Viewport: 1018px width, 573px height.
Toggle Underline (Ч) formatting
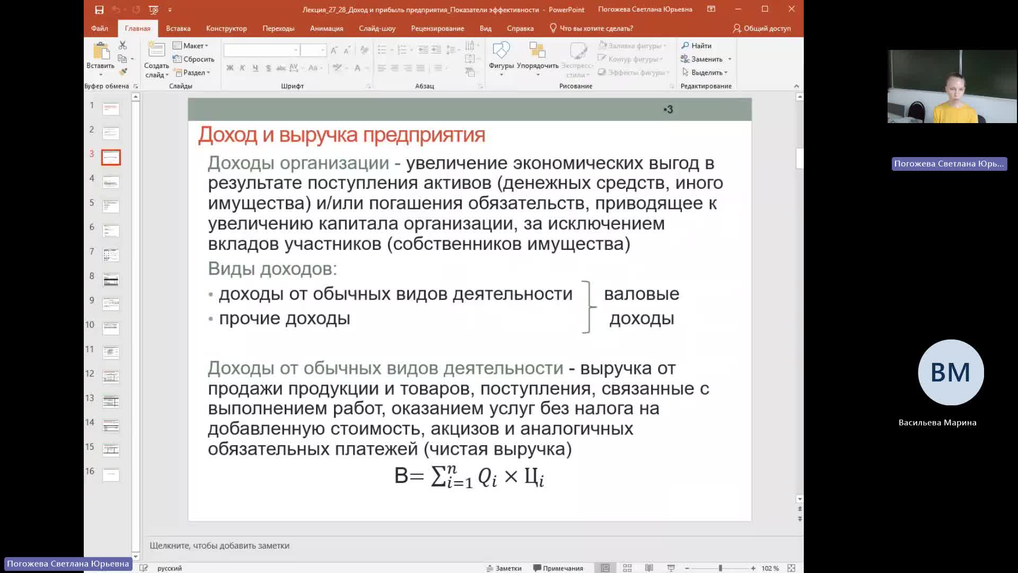tap(255, 68)
